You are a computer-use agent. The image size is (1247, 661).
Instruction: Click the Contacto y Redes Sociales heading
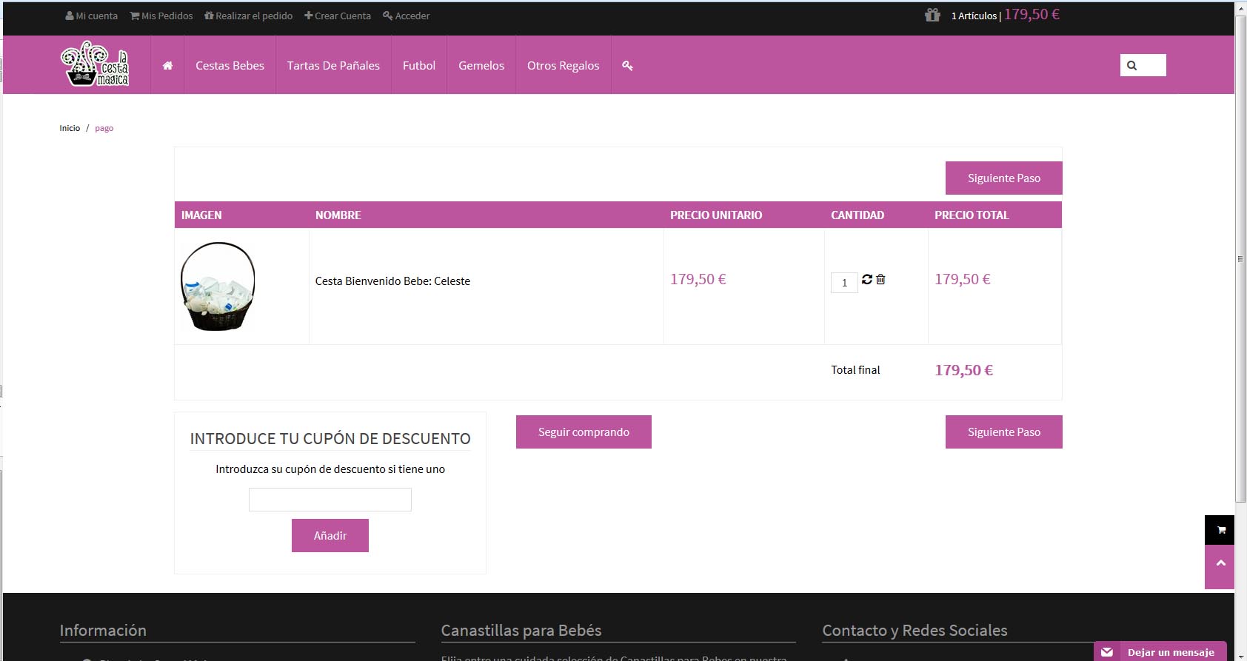pos(915,631)
